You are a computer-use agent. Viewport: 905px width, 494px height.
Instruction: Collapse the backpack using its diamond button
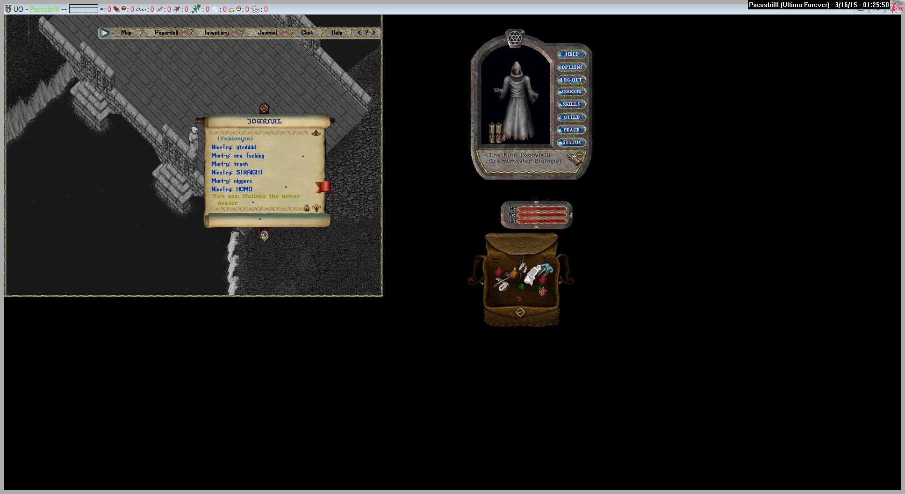click(x=520, y=312)
